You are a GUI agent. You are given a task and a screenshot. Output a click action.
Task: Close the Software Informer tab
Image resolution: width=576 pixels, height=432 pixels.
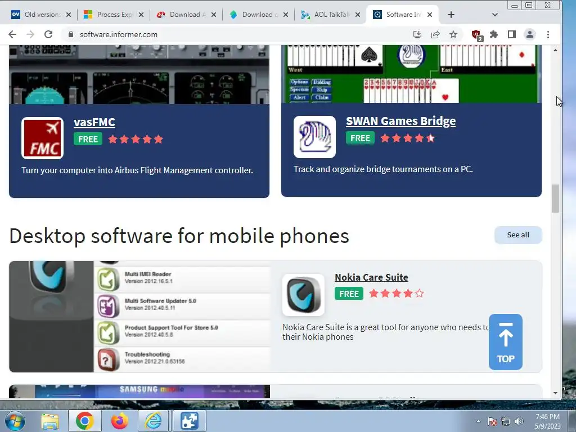click(x=430, y=15)
